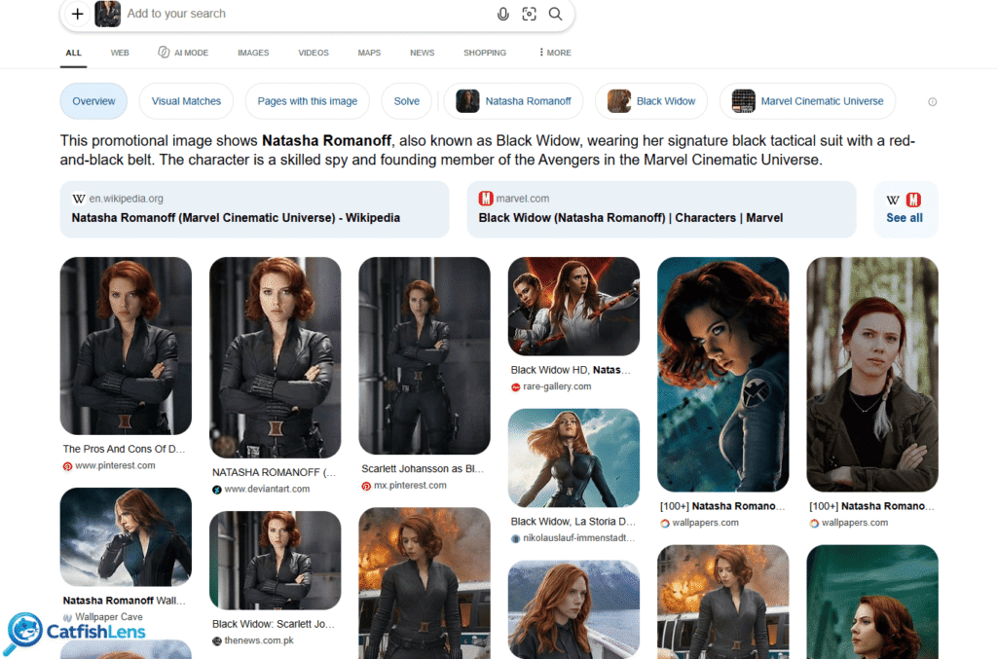Open the NEWS tab
This screenshot has height=659, width=997.
coord(423,53)
